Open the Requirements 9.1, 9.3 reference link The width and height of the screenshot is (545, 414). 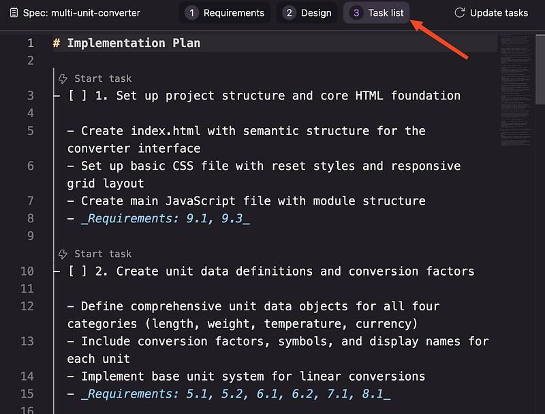click(x=166, y=219)
